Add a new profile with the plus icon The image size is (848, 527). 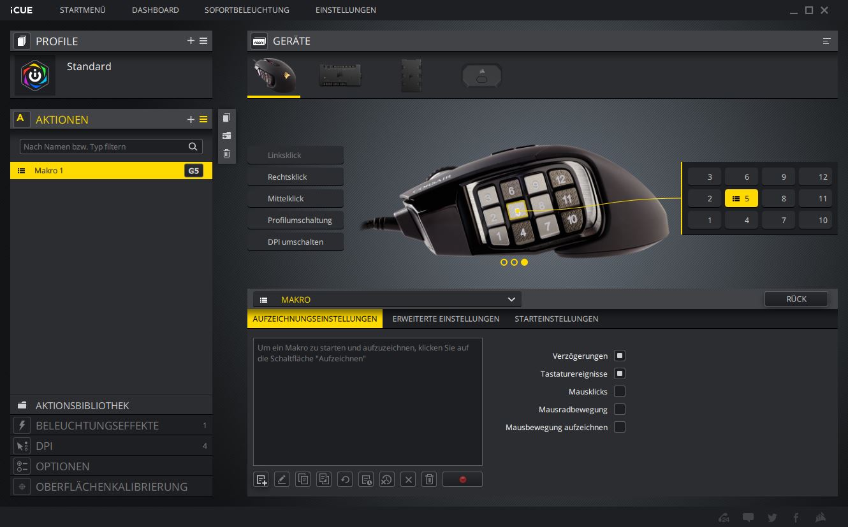(191, 41)
